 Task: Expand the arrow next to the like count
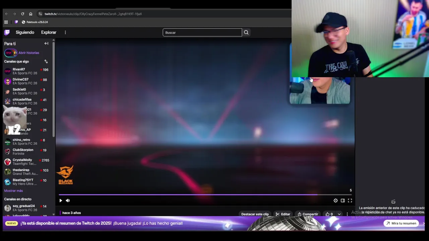point(339,214)
